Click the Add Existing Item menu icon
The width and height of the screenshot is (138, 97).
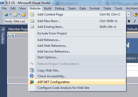pyautogui.click(x=32, y=27)
